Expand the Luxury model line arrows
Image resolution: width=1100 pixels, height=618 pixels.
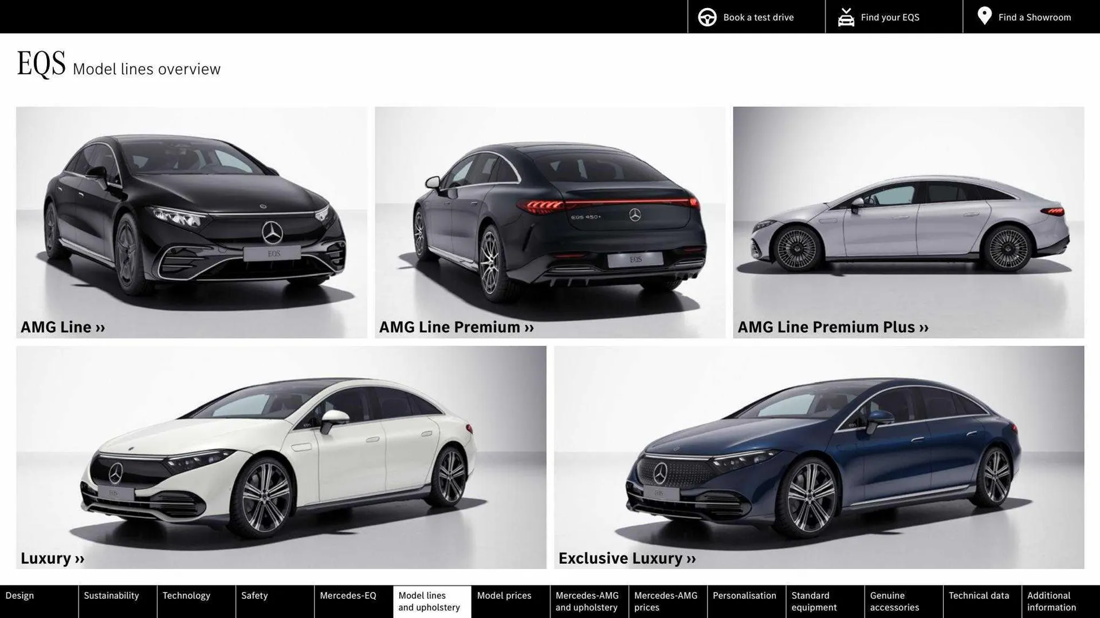[78, 558]
